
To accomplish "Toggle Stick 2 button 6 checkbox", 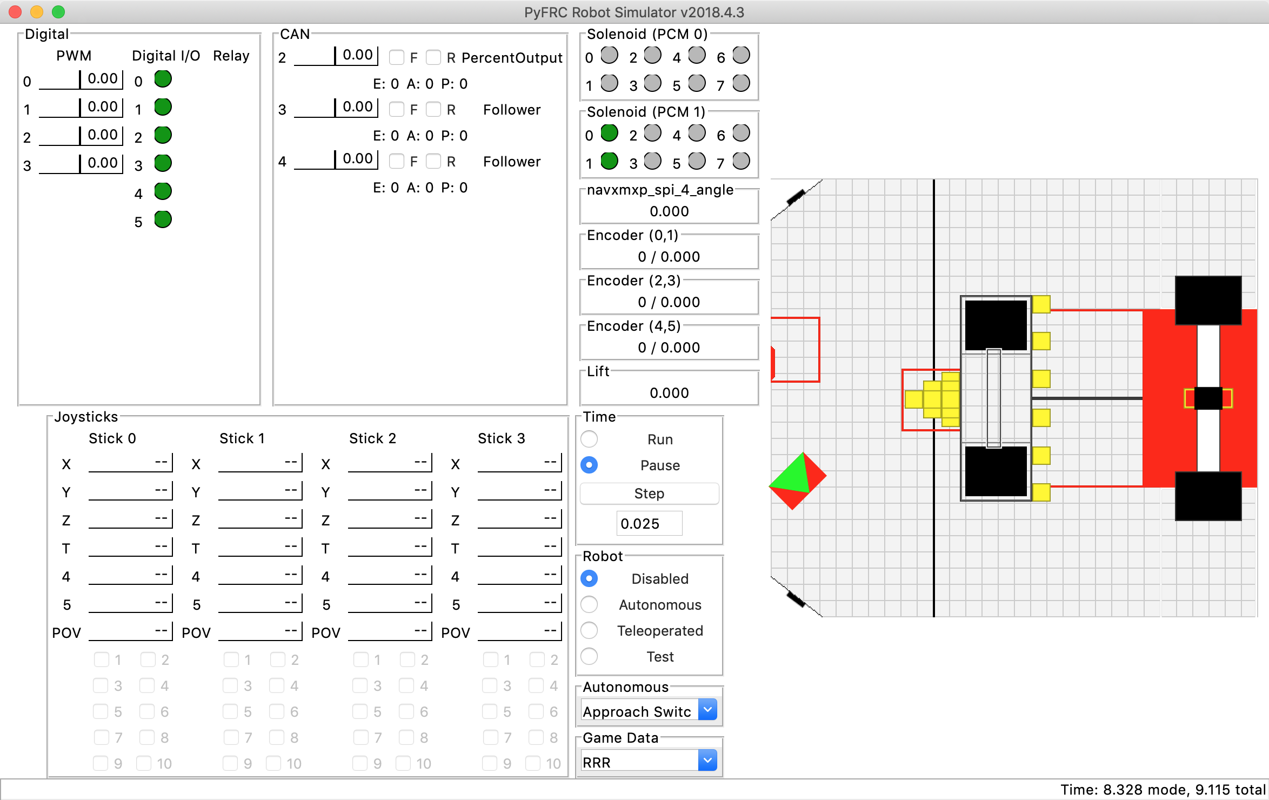I will (x=406, y=711).
